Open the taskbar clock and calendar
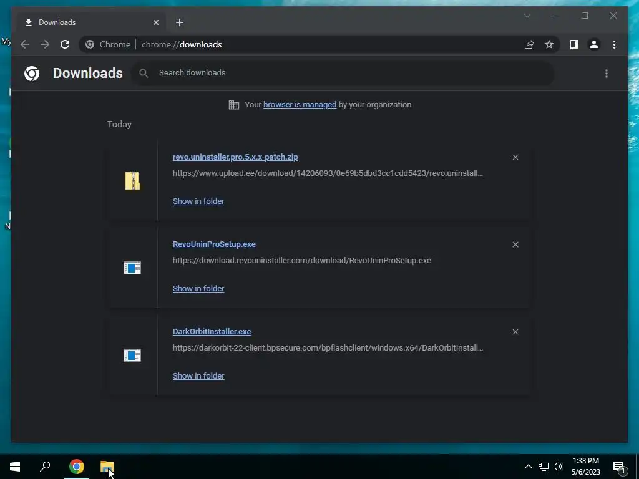This screenshot has width=639, height=479. pos(585,467)
